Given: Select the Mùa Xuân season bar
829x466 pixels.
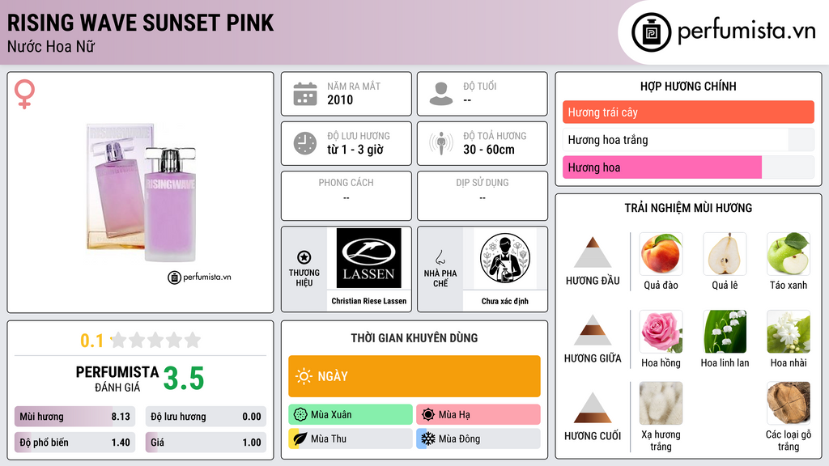Looking at the screenshot, I should coord(351,415).
